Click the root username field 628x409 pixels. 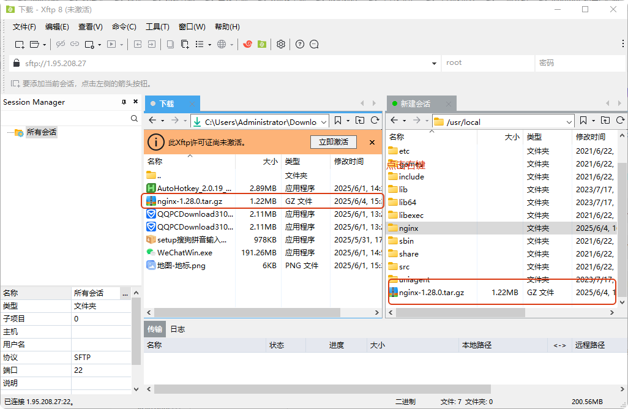[x=488, y=63]
